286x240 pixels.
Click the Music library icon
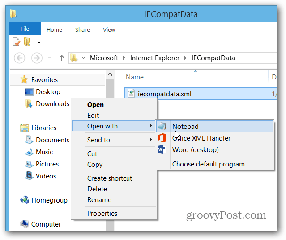(29, 152)
